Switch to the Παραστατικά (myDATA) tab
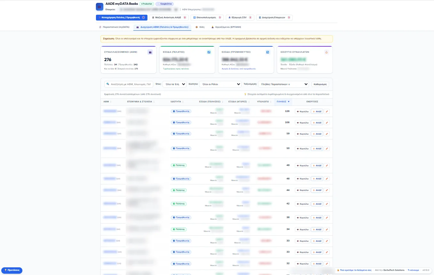This screenshot has width=434, height=275. click(x=114, y=27)
